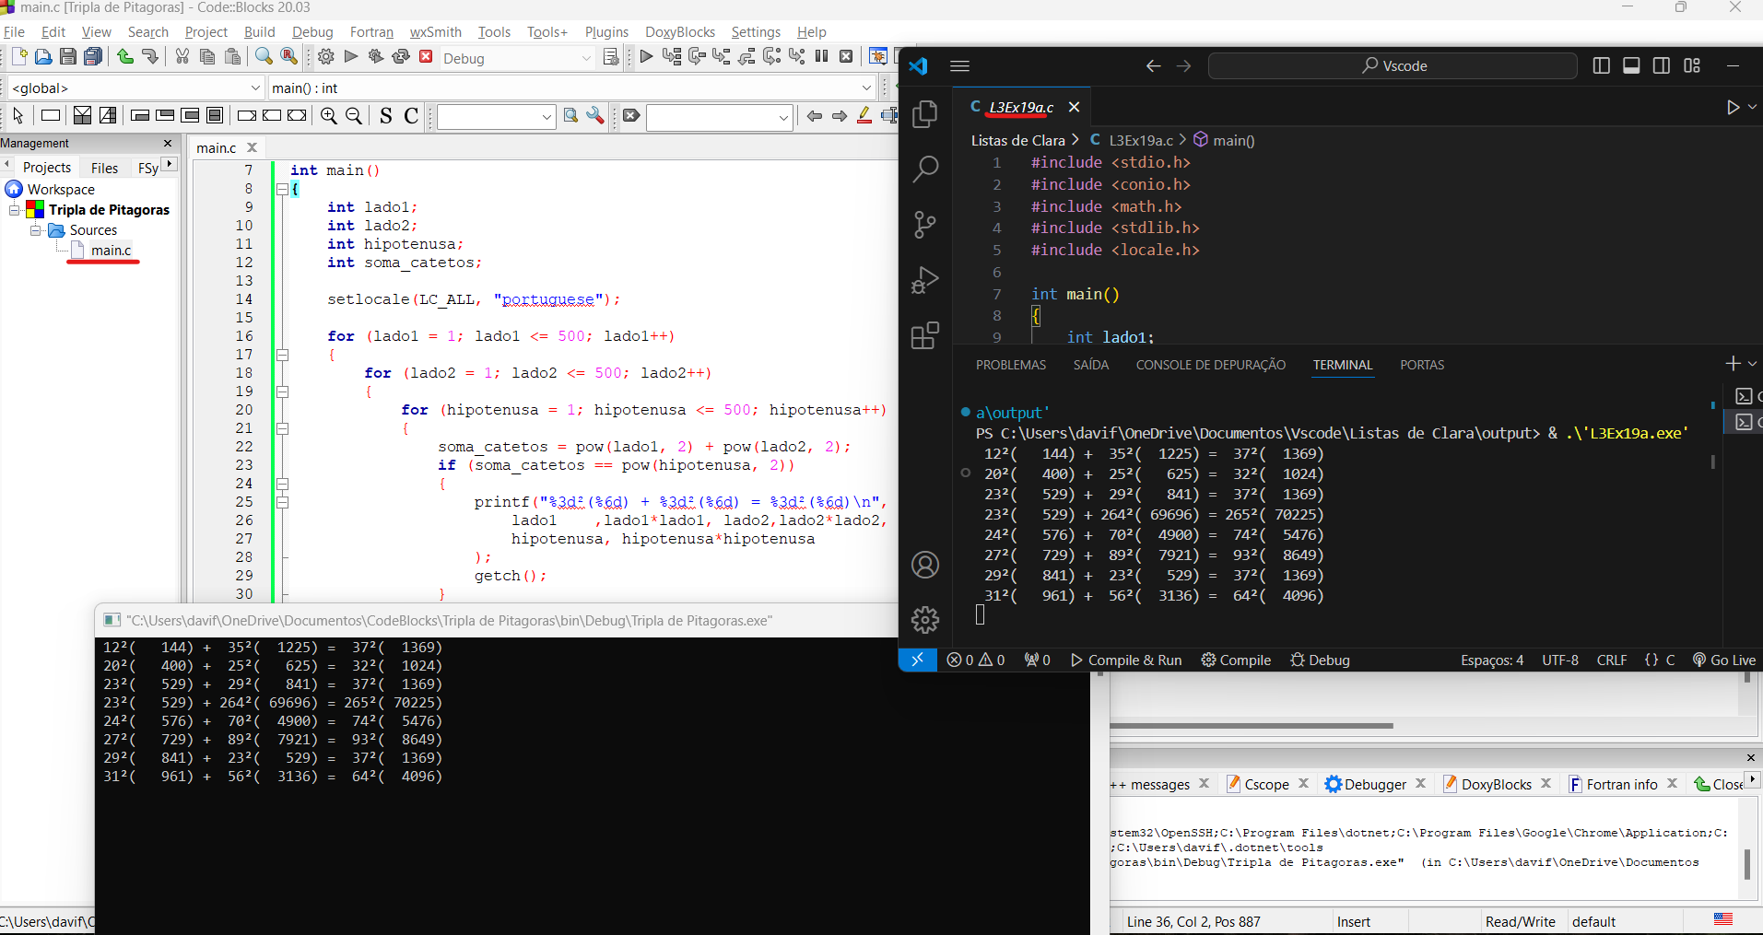The image size is (1763, 935).
Task: Click the Zoom in icon in Code::Blocks toolbar
Action: point(329,115)
